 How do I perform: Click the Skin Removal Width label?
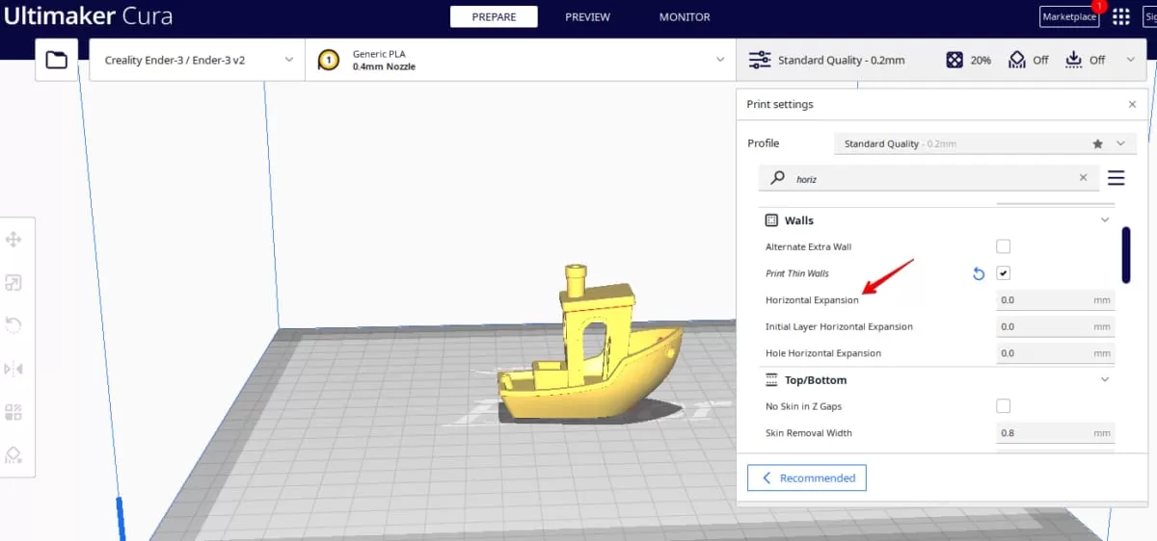[x=809, y=433]
